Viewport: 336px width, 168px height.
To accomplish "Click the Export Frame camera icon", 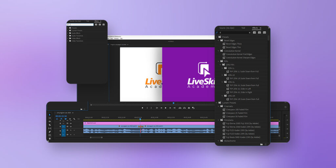I will point(189,108).
